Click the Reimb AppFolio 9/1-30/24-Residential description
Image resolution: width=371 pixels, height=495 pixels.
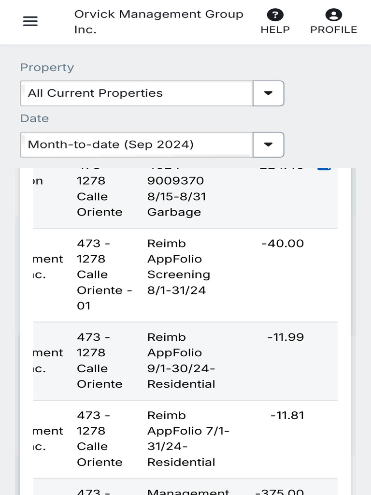[181, 361]
